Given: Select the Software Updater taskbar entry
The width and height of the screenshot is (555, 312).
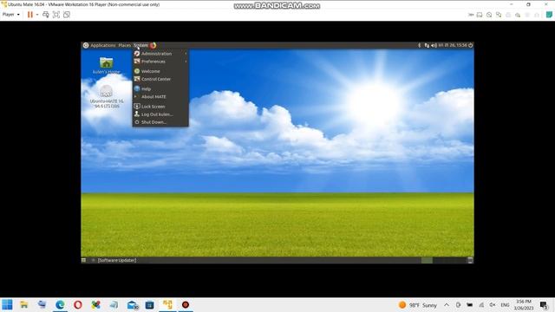Looking at the screenshot, I should (x=114, y=260).
